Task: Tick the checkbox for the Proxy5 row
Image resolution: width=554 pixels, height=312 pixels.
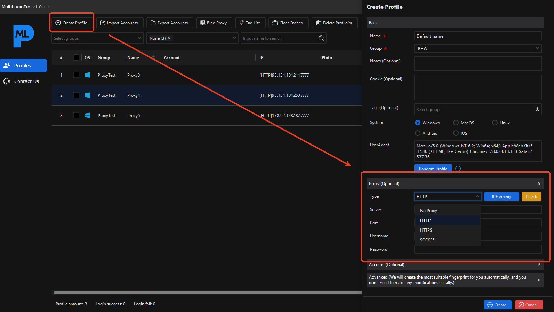Action: click(76, 115)
